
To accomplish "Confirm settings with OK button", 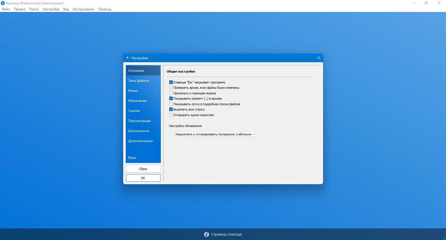I will 143,178.
